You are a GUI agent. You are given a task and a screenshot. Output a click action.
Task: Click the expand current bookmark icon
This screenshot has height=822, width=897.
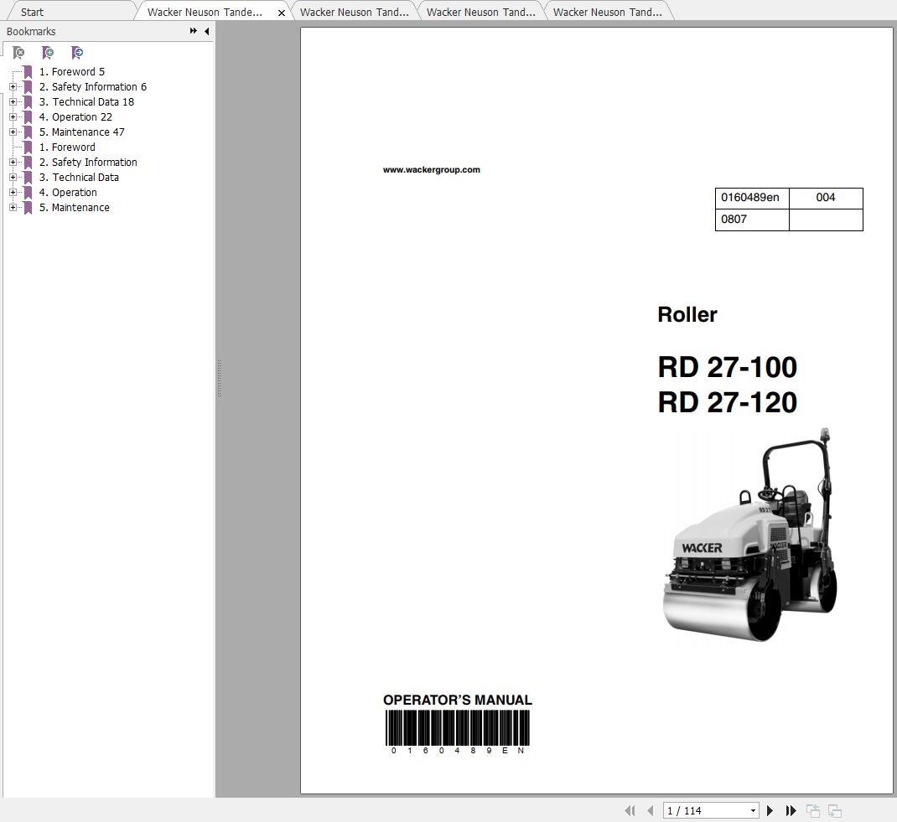(x=77, y=52)
